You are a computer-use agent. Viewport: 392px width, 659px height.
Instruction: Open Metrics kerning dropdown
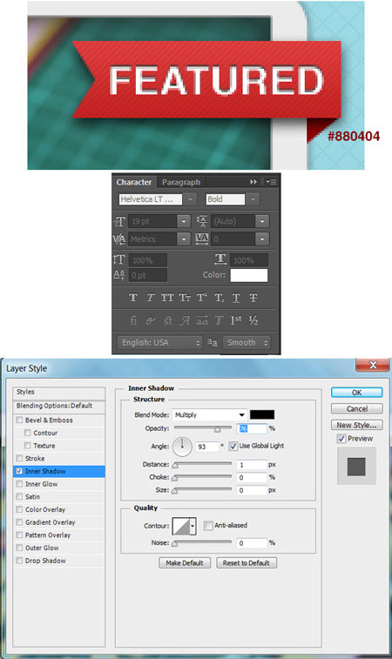coord(184,239)
